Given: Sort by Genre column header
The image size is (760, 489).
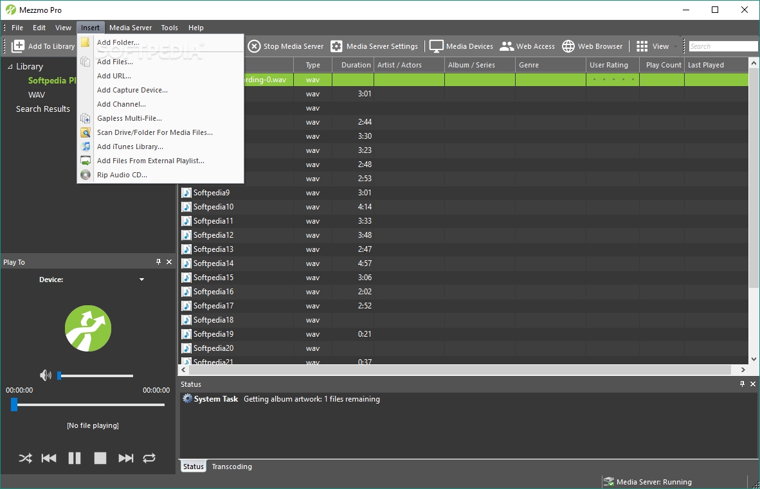Looking at the screenshot, I should (550, 65).
